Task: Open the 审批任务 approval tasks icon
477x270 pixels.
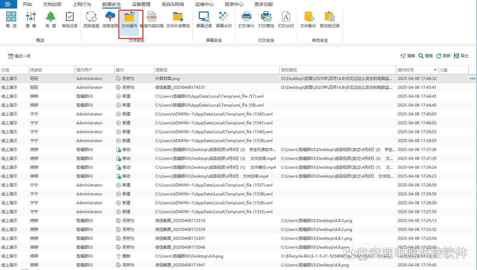Action: click(70, 19)
